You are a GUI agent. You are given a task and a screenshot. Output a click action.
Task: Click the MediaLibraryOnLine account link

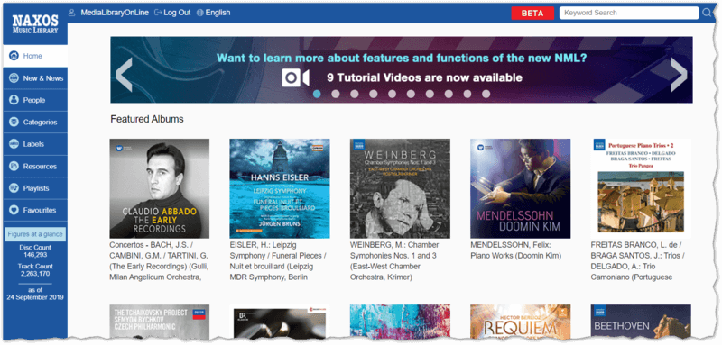(x=115, y=13)
